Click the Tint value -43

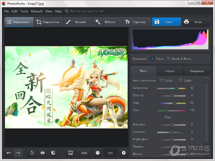192,110
